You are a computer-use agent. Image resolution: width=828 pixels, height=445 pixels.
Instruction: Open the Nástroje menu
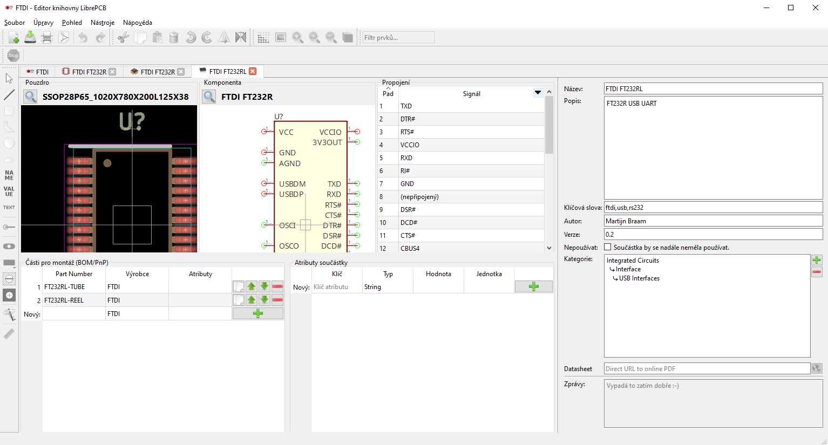coord(103,23)
